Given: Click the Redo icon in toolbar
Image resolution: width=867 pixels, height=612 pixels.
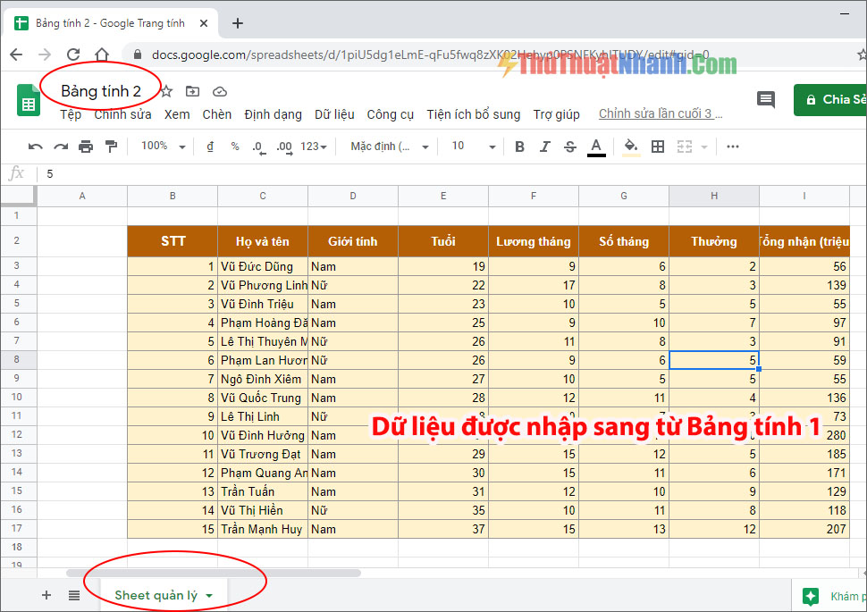Looking at the screenshot, I should coord(61,147).
